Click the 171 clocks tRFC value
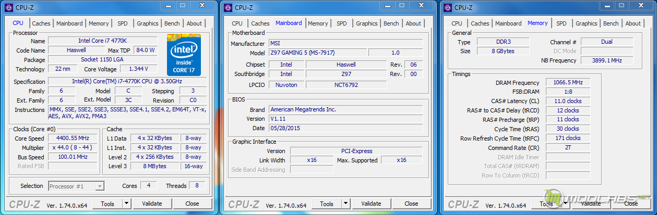 [x=568, y=138]
